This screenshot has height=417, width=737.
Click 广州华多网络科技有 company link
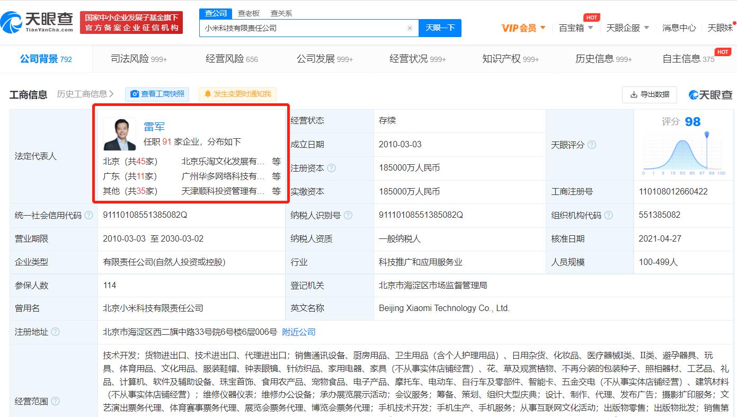click(223, 176)
